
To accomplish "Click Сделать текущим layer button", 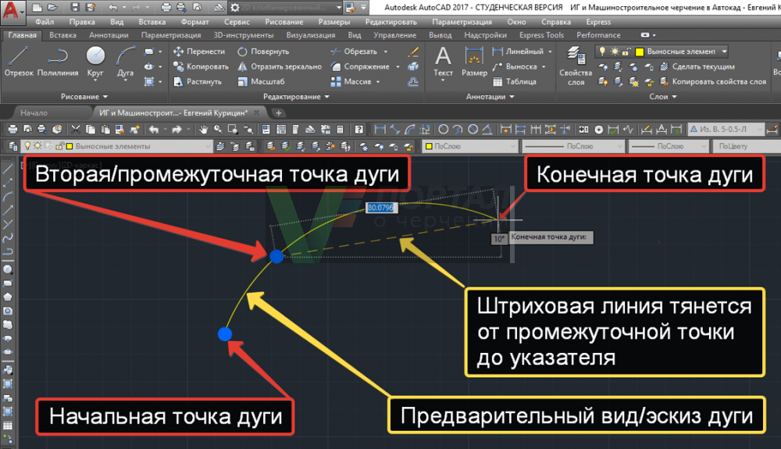I will point(697,66).
